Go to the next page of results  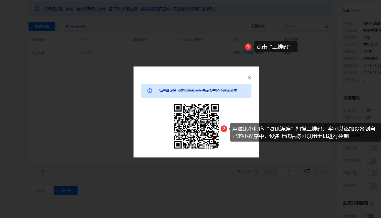point(317,171)
